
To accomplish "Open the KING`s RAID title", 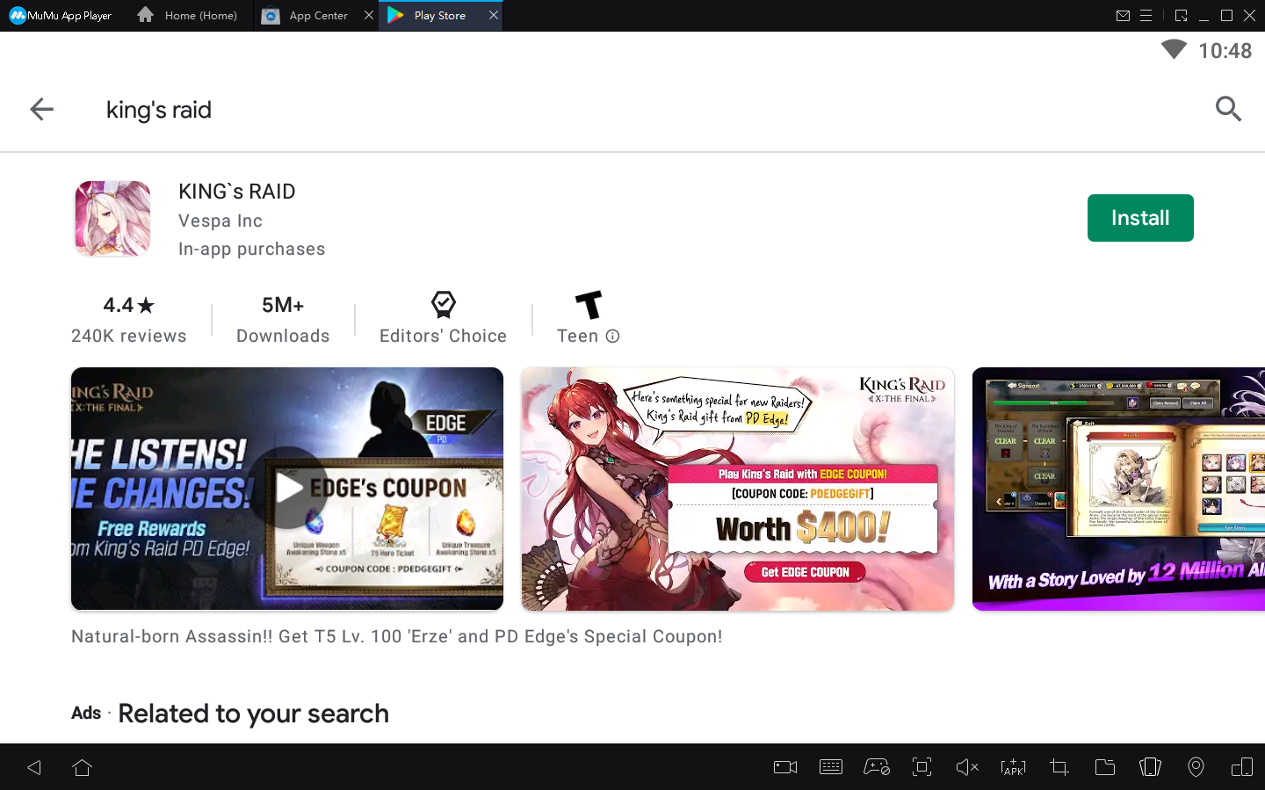I will tap(237, 192).
